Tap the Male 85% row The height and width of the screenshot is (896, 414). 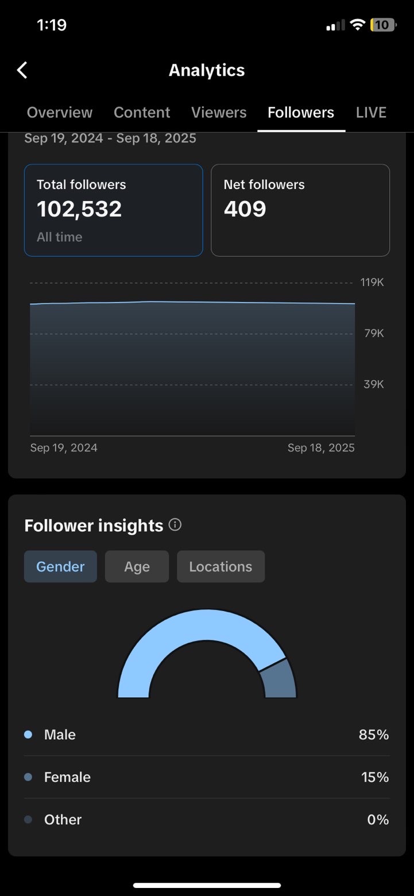(207, 735)
